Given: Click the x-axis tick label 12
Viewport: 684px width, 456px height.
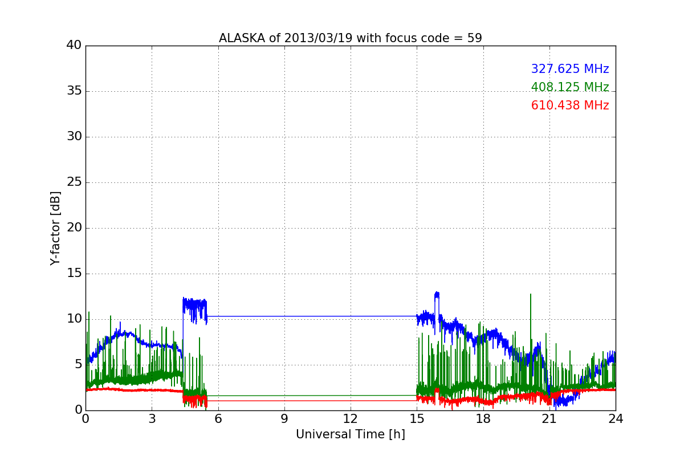Looking at the screenshot, I should [x=351, y=419].
